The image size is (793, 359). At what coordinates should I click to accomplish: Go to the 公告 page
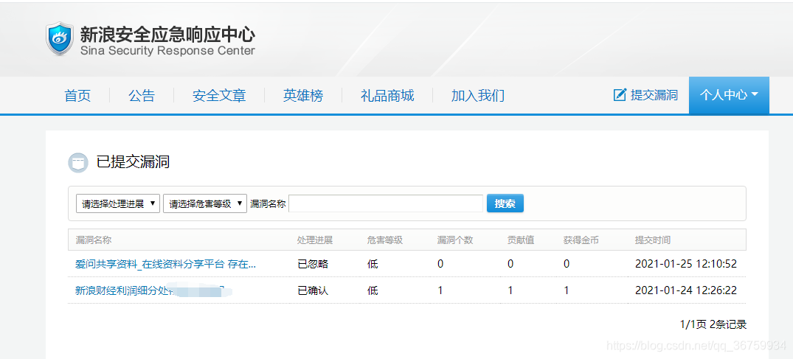coord(142,95)
